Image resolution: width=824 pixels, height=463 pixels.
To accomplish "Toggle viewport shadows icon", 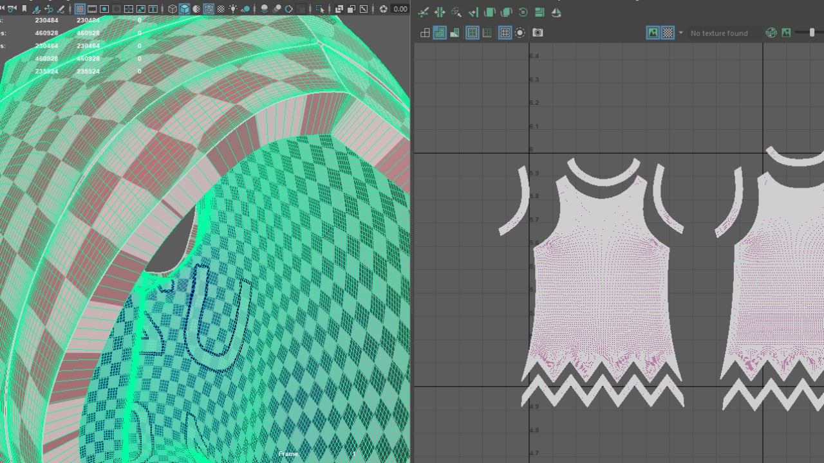I will (x=245, y=9).
